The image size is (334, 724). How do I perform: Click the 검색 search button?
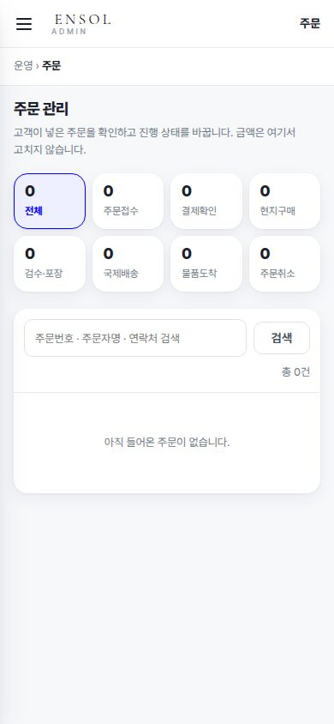coord(282,338)
